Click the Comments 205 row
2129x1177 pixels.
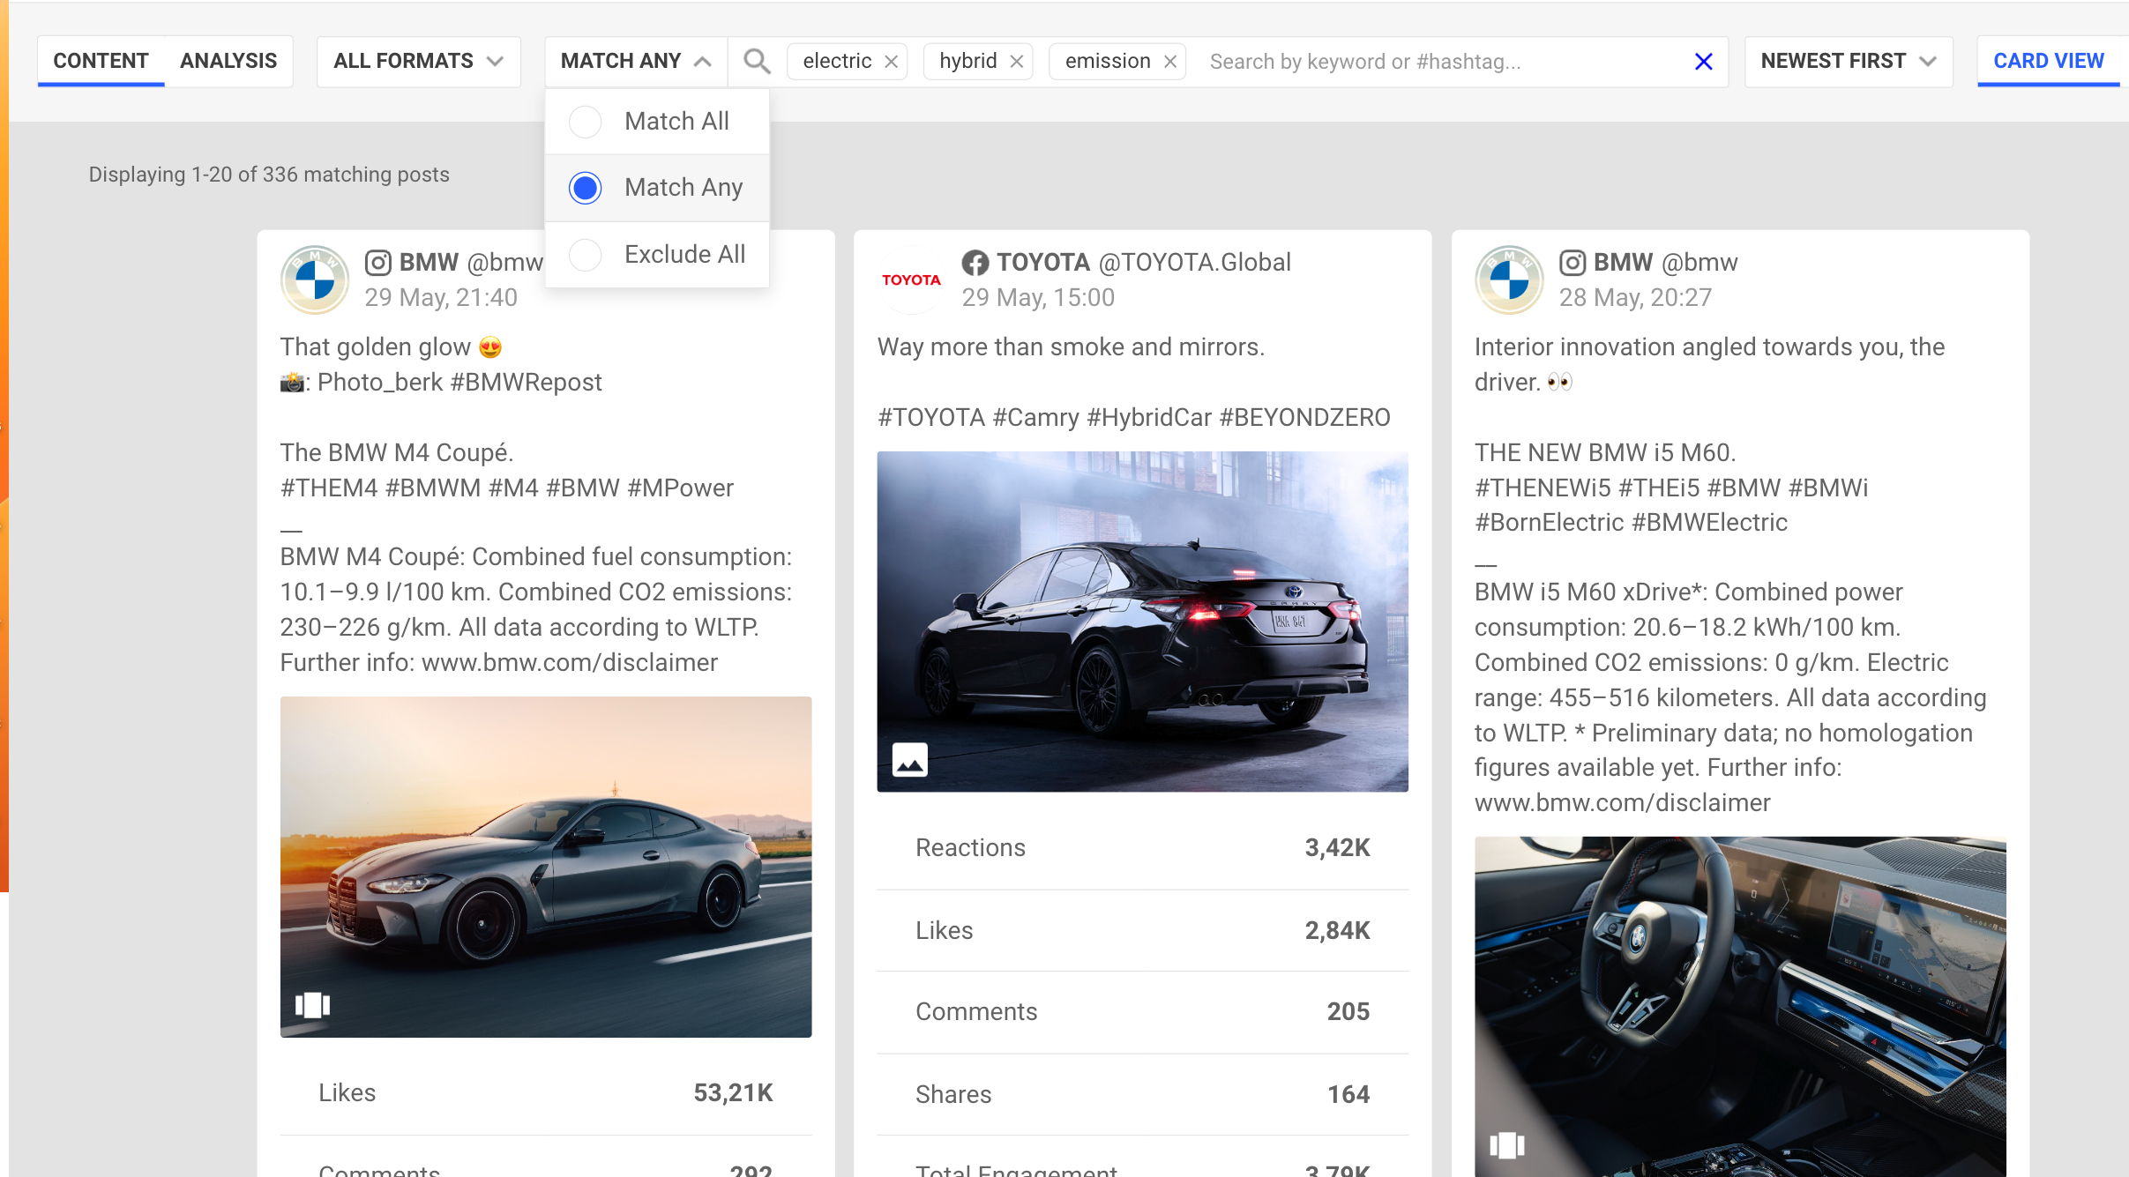(x=1142, y=1012)
